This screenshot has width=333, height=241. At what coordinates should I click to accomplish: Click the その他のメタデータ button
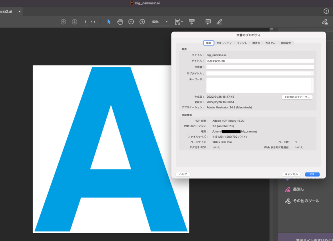point(297,97)
